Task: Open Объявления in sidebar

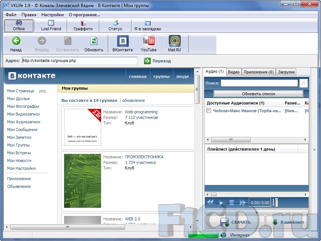Action: [x=19, y=186]
